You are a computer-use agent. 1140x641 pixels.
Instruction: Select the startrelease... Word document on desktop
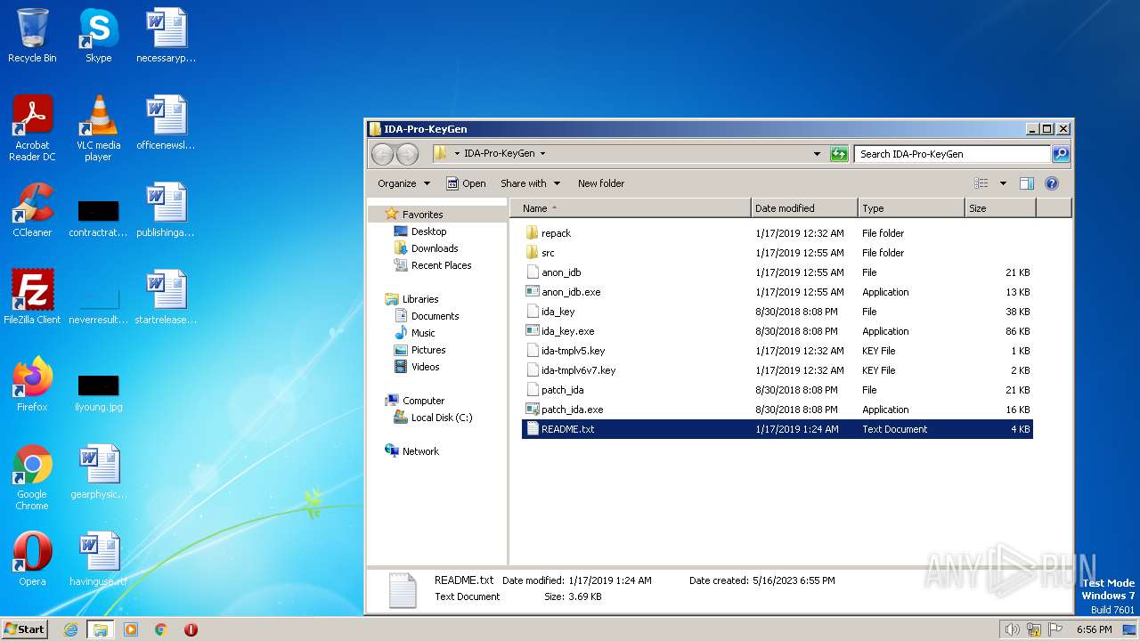coord(166,297)
